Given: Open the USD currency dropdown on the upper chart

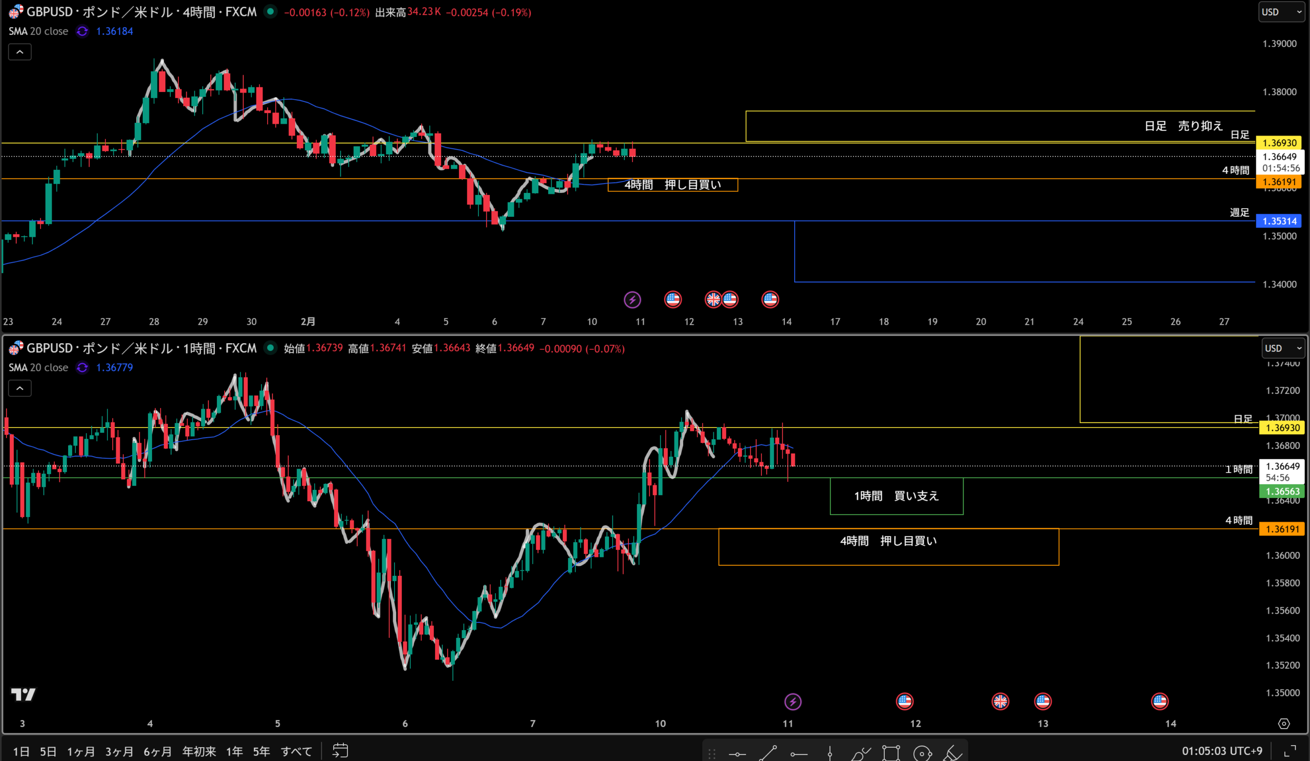Looking at the screenshot, I should (1280, 12).
